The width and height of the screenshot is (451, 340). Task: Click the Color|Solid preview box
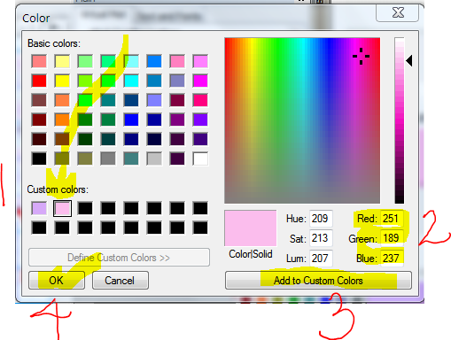[251, 228]
